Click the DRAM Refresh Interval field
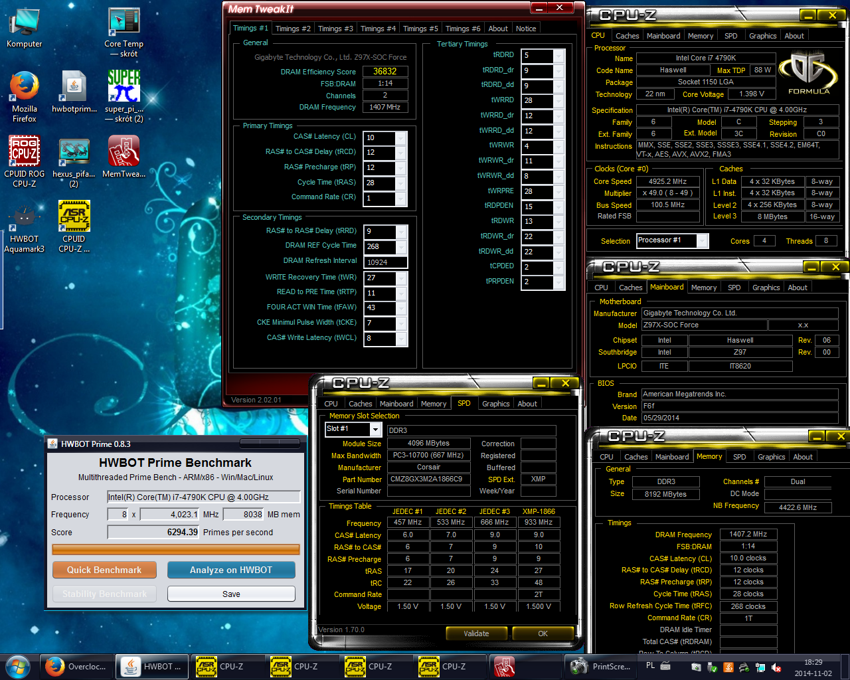Screen dimensions: 850x680 pos(385,262)
